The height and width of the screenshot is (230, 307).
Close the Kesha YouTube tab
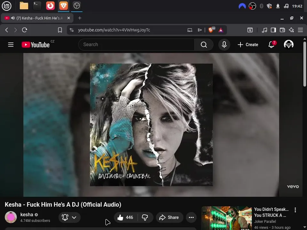tap(68, 18)
